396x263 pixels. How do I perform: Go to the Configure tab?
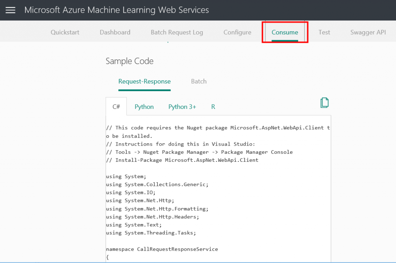(x=237, y=32)
